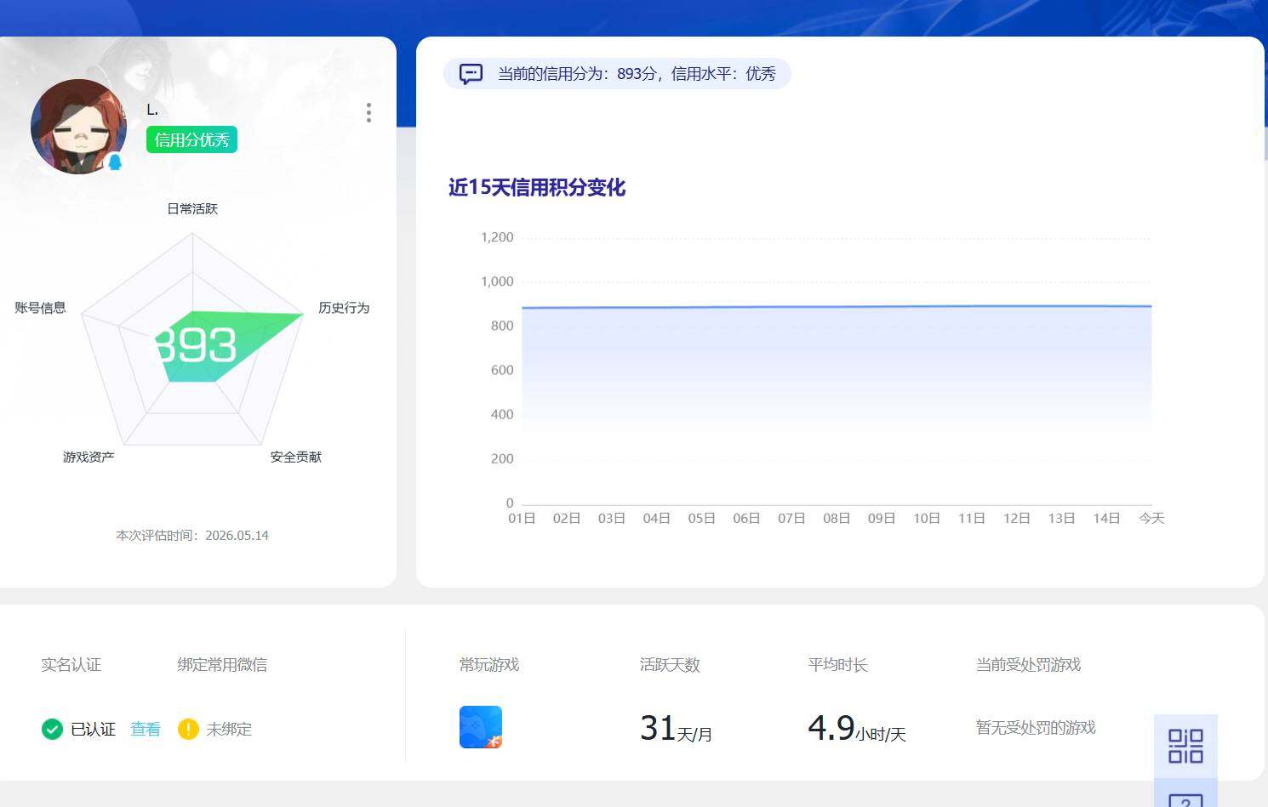Screen dimensions: 1268x807
Task: Click the 常玩游戏 label
Action: click(489, 664)
